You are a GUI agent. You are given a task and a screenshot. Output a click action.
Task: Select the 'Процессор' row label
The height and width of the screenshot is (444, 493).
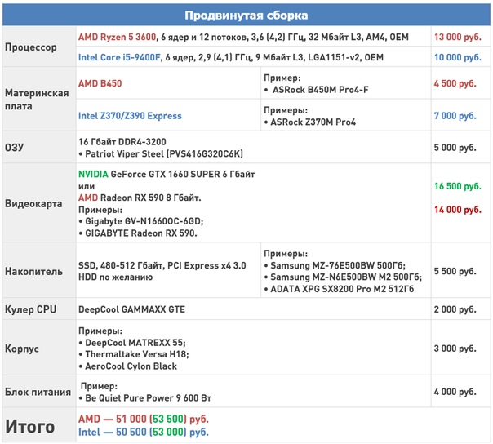point(31,47)
